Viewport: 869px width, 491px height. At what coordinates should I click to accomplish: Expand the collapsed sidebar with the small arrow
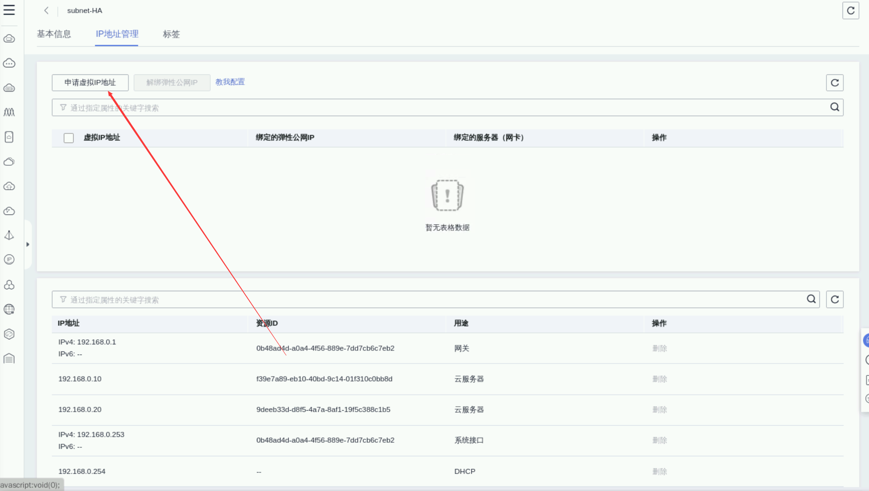coord(28,244)
